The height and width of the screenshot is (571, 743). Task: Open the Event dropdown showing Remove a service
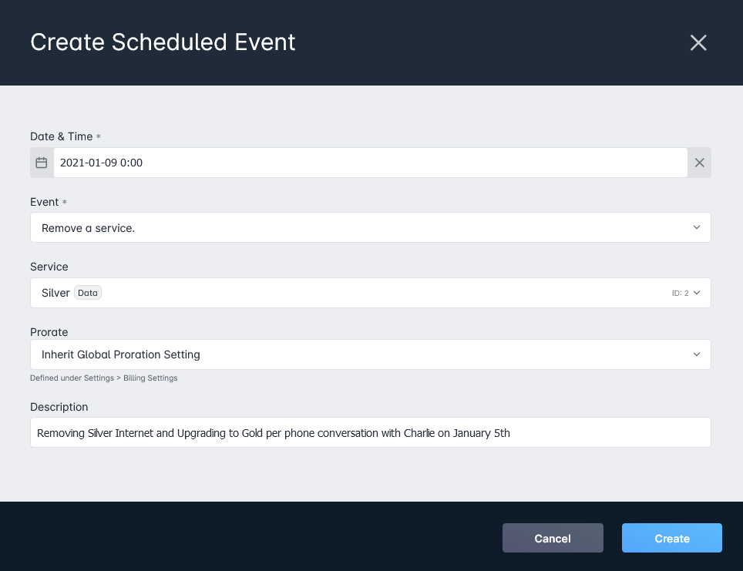(x=371, y=227)
